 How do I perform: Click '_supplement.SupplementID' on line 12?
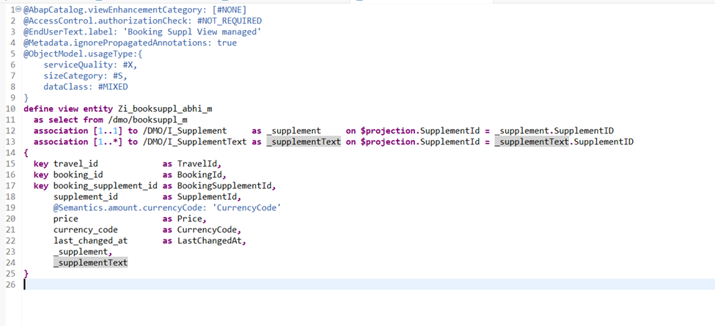pyautogui.click(x=554, y=130)
